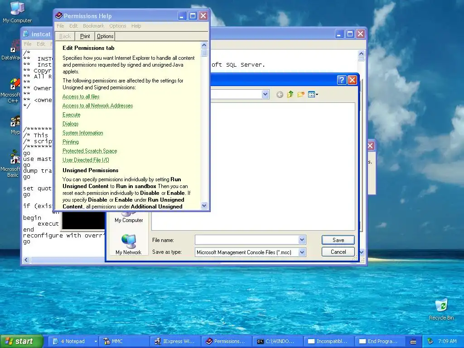The image size is (464, 348).
Task: Go up one folder level in Save dialog
Action: [290, 94]
